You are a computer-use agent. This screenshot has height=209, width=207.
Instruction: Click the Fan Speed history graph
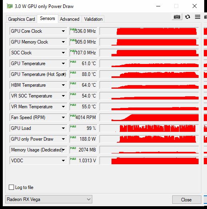click(149, 117)
